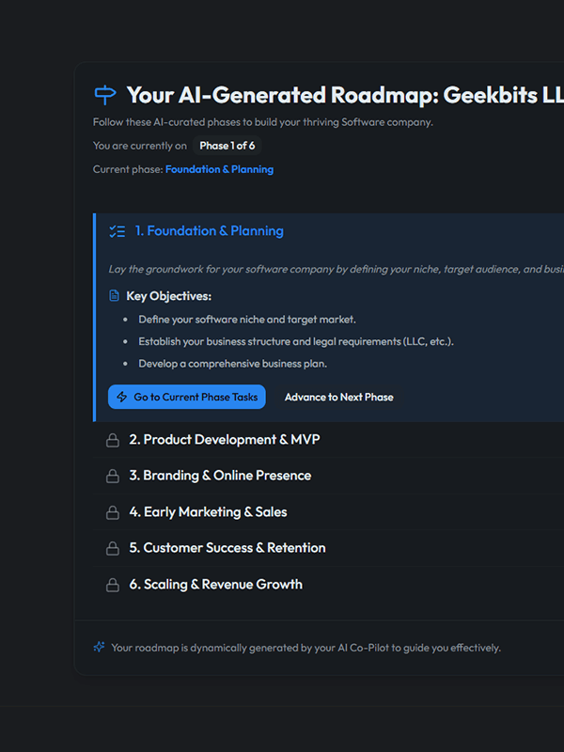Screen dimensions: 564x752
Task: Click the Customer Success & Retention row
Action: pyautogui.click(x=231, y=547)
